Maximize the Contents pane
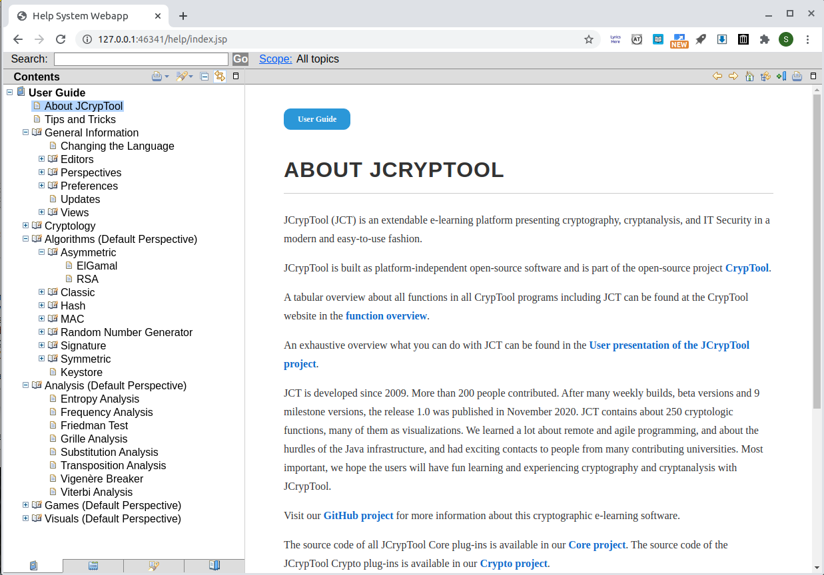The width and height of the screenshot is (824, 575). coord(235,77)
